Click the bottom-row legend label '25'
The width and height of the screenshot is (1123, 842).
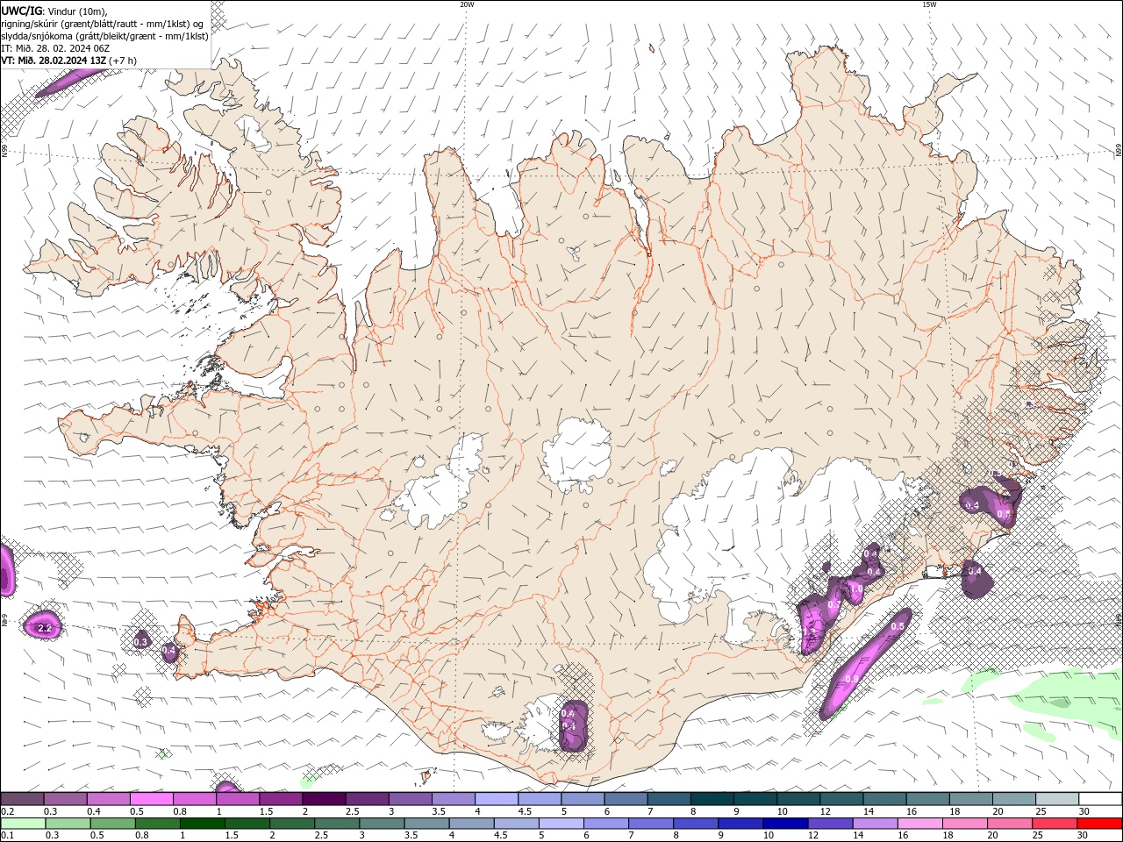pyautogui.click(x=1039, y=835)
